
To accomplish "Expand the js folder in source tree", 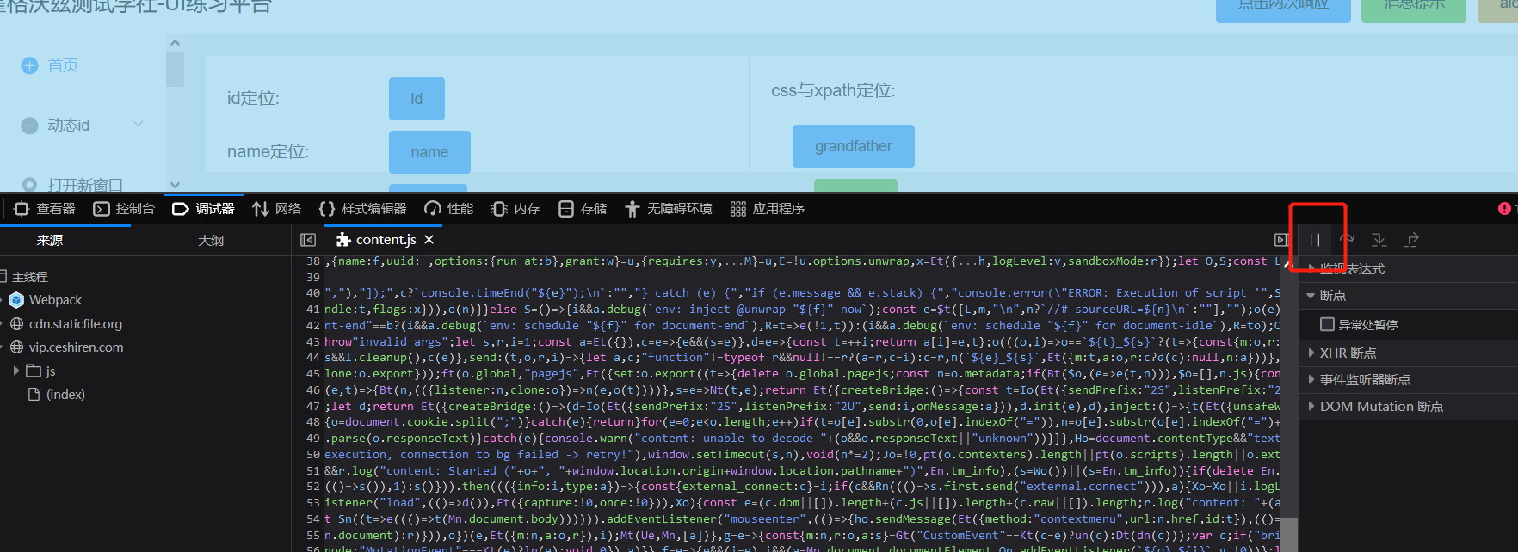I will coord(16,371).
